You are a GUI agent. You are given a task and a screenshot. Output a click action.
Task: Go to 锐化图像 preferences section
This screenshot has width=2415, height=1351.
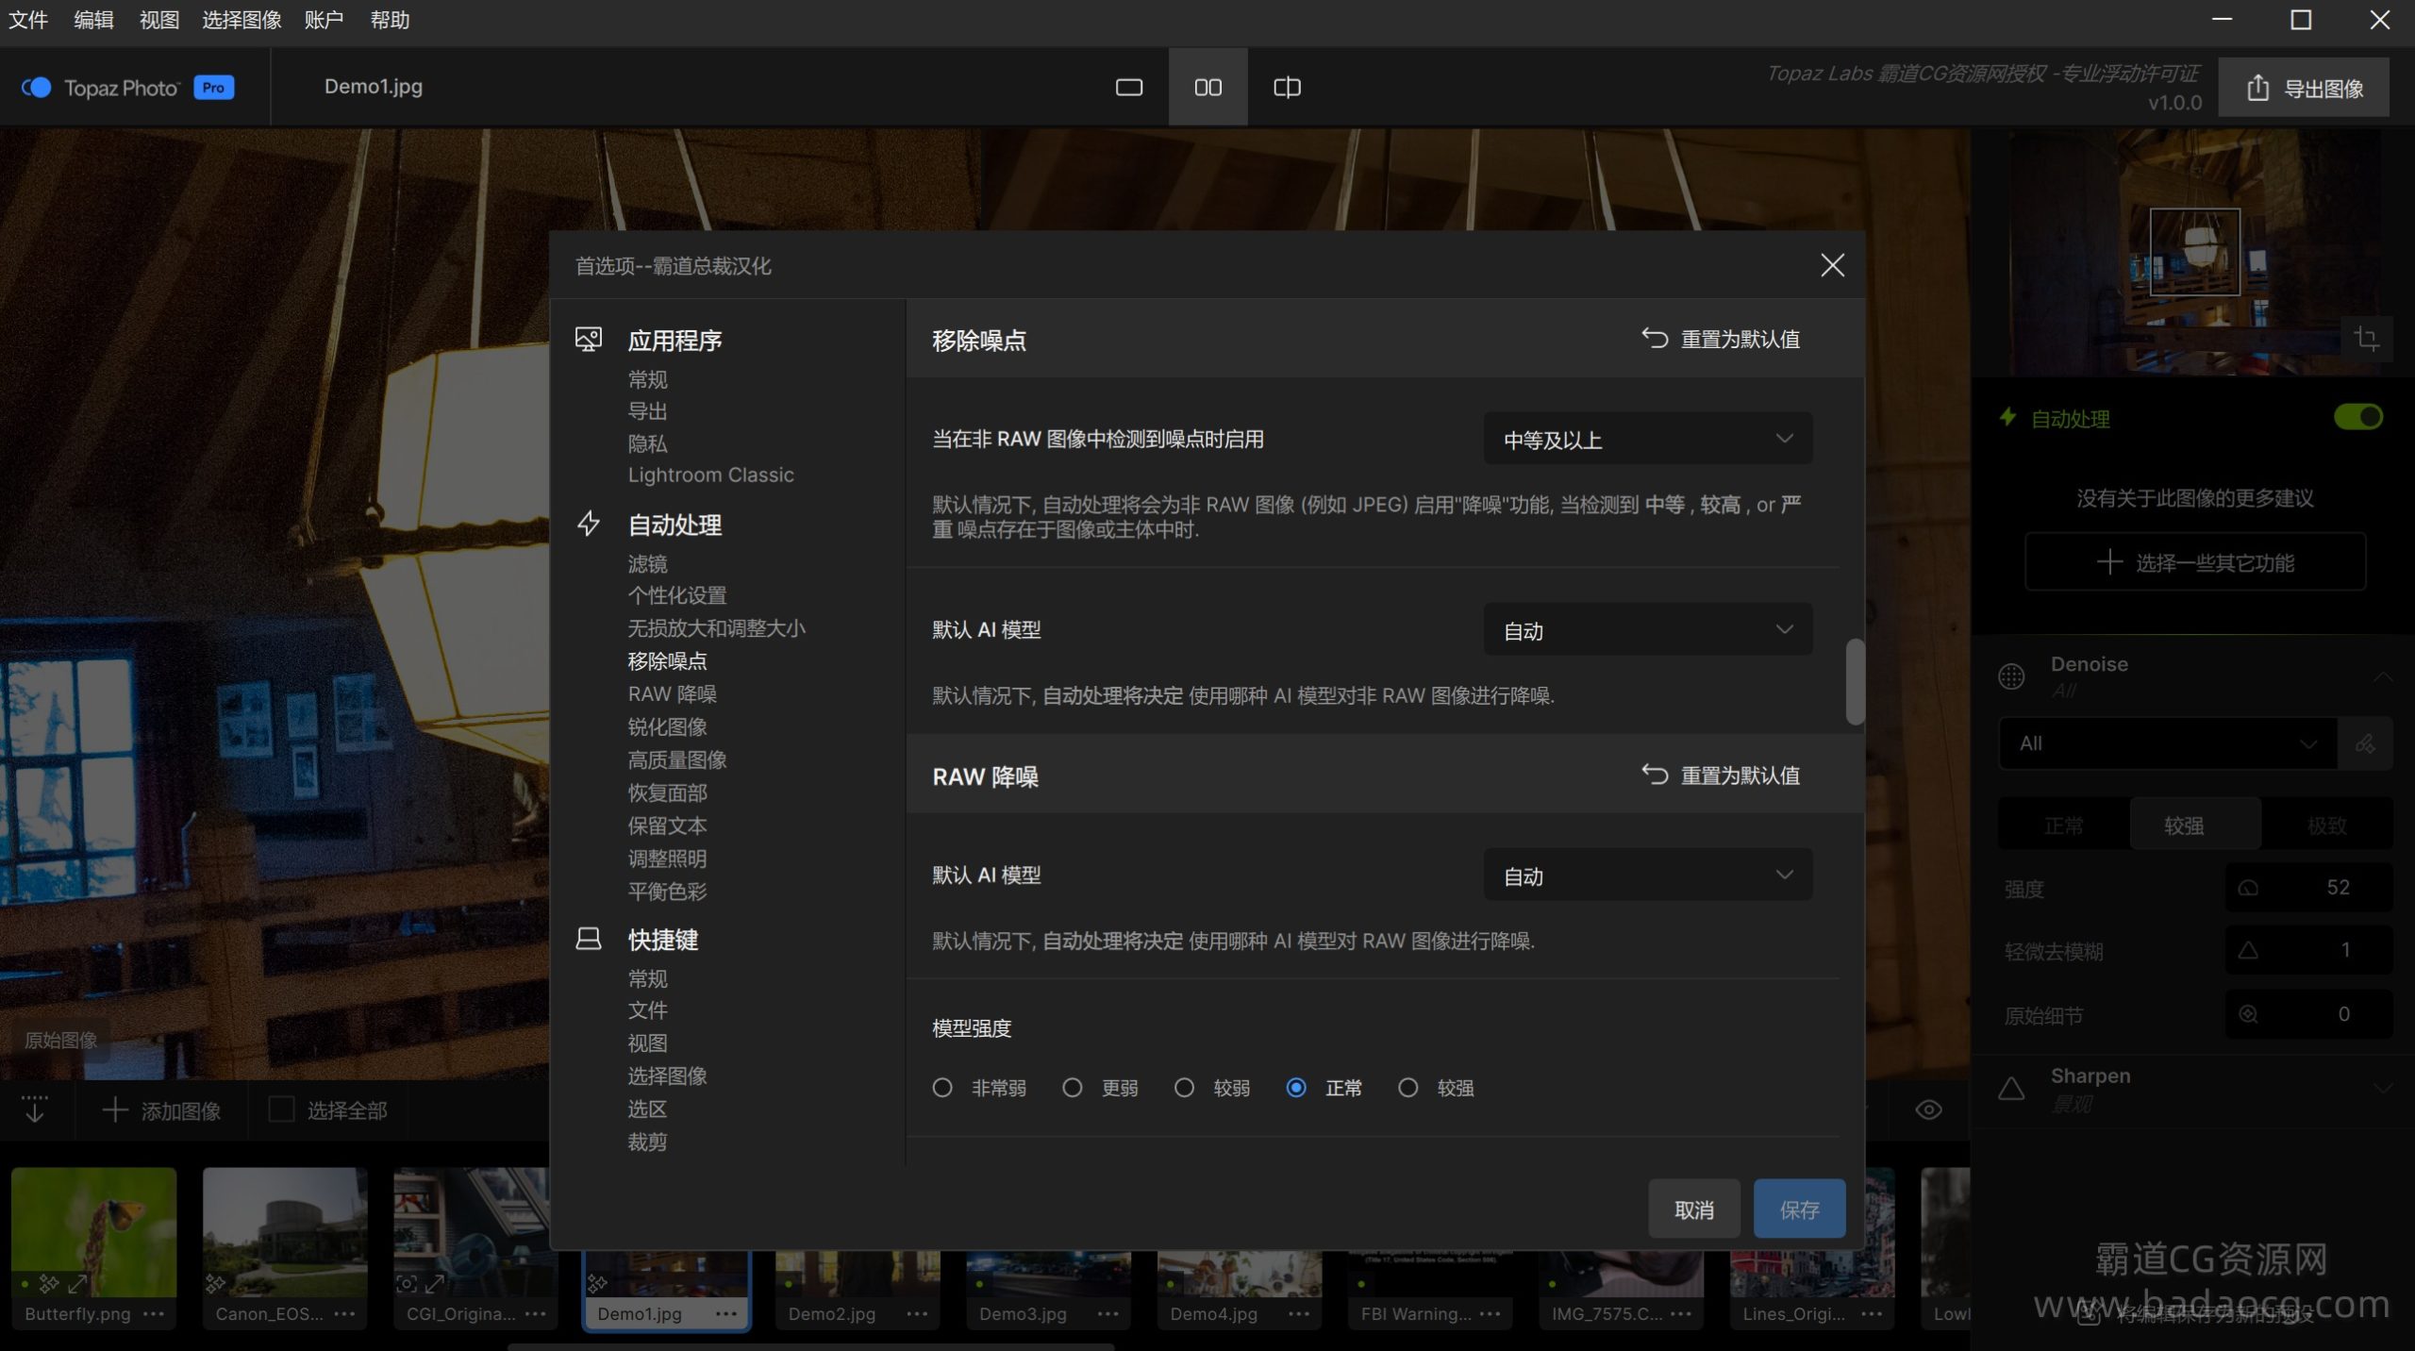(x=667, y=727)
